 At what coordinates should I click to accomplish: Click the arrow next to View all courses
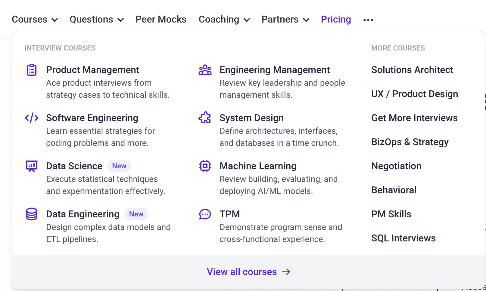[x=286, y=271]
